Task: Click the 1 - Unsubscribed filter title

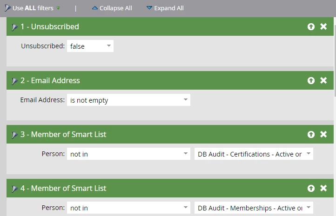Action: coord(50,27)
